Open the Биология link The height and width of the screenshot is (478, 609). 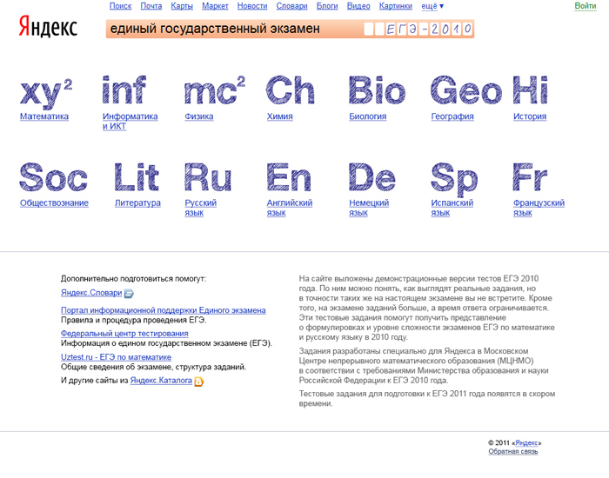367,116
